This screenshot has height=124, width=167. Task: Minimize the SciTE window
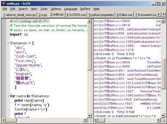point(153,4)
